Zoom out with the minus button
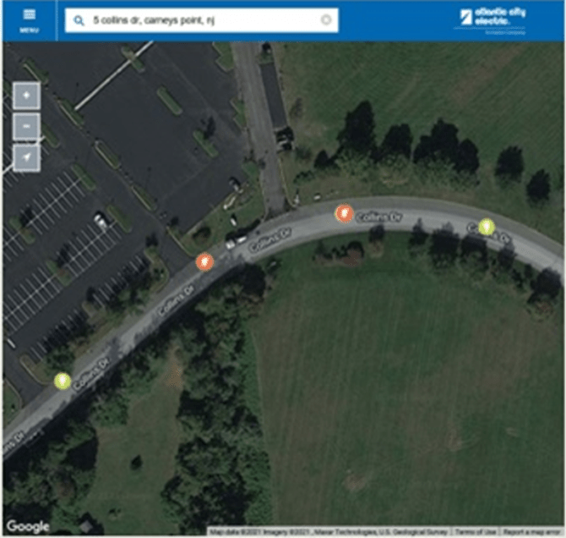The width and height of the screenshot is (566, 538). tap(26, 127)
